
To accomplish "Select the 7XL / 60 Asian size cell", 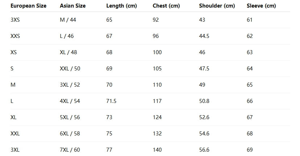I will point(70,150).
